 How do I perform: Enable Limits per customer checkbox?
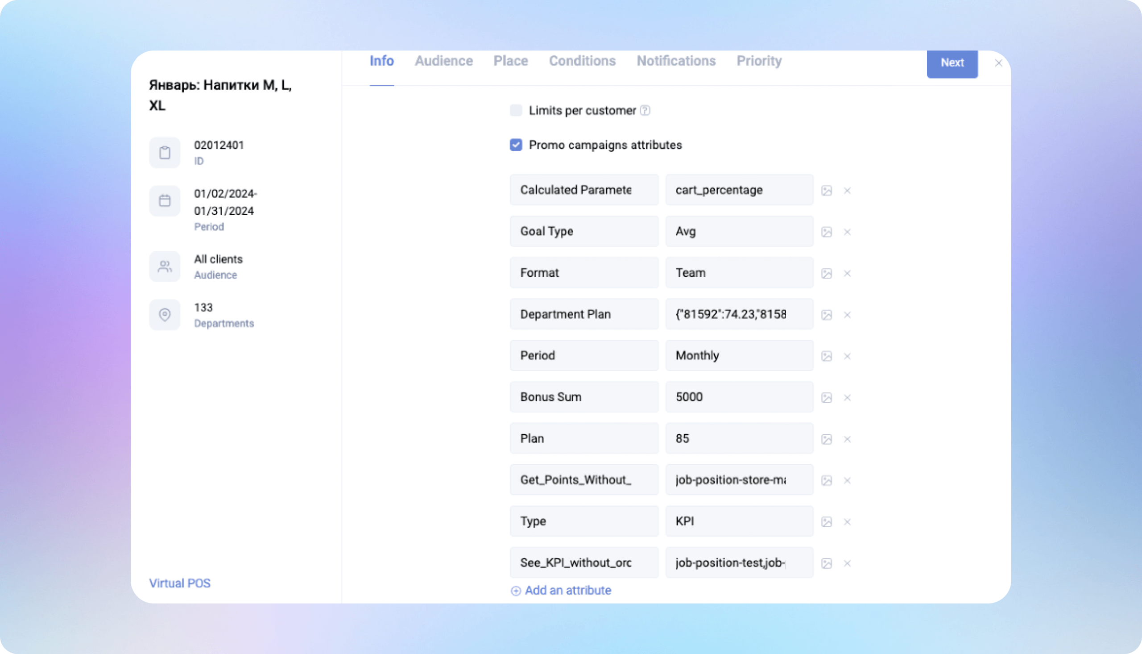516,111
